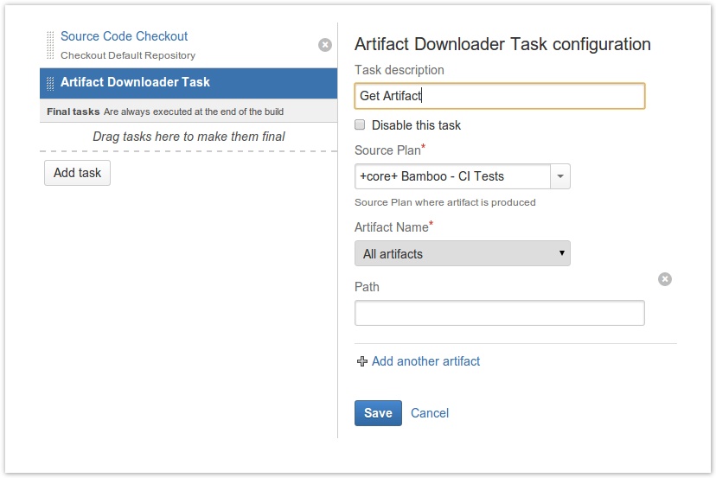Save the task configuration
716x478 pixels.
coord(378,413)
